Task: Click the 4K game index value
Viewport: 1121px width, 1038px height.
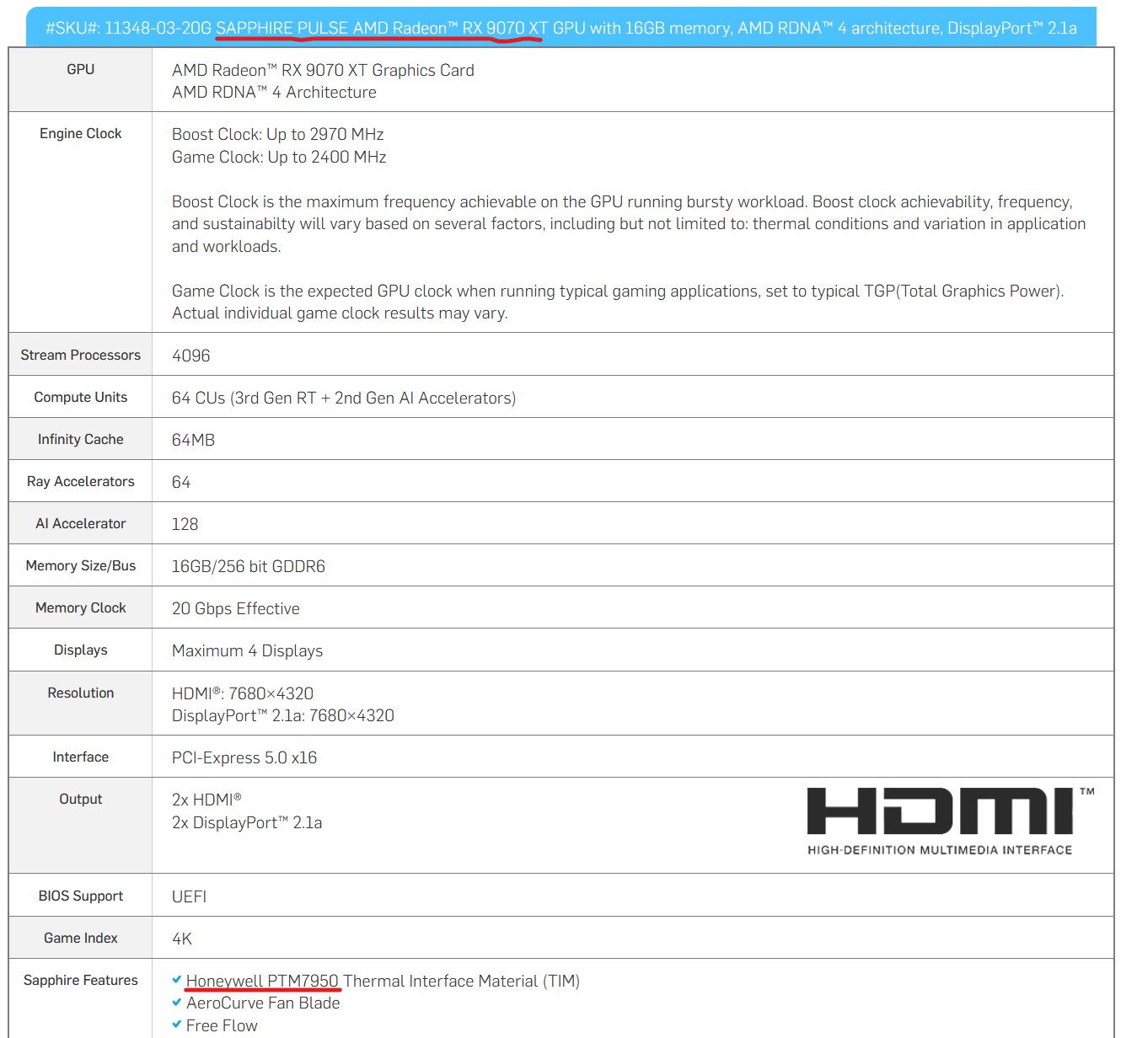Action: coord(182,939)
